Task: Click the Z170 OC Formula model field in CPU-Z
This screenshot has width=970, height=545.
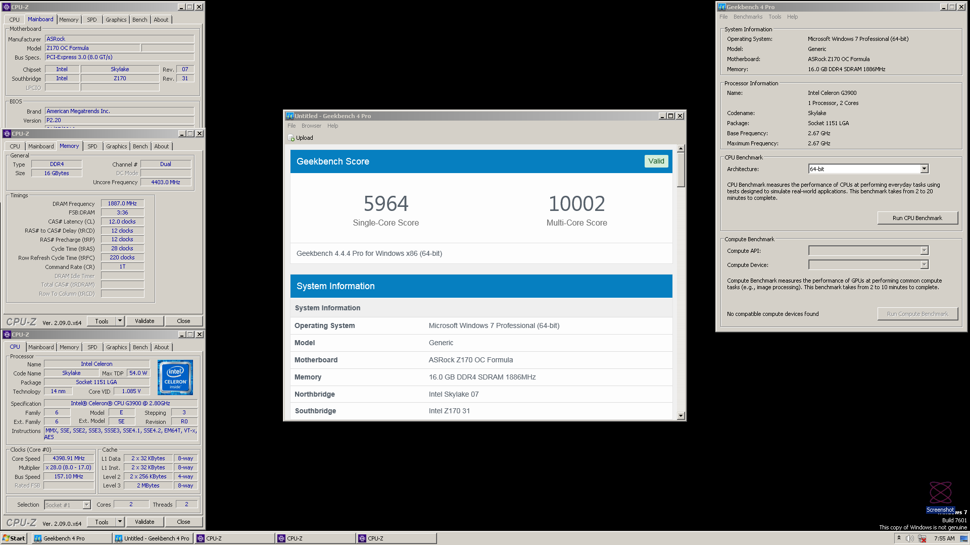Action: coord(92,48)
